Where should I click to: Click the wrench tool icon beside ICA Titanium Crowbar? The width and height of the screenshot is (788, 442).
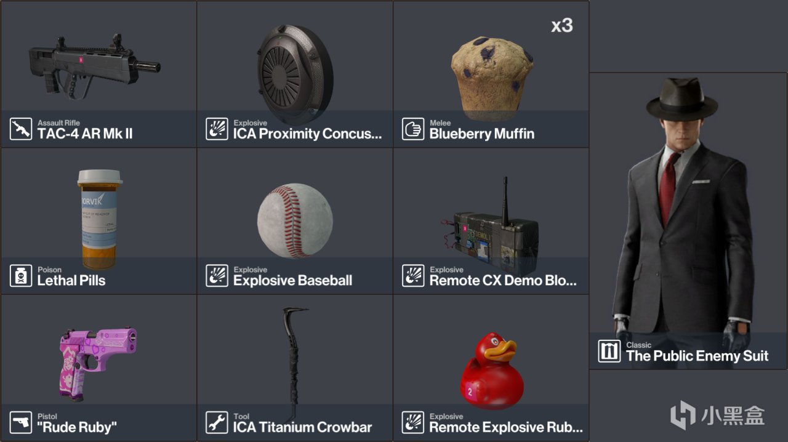click(x=217, y=422)
